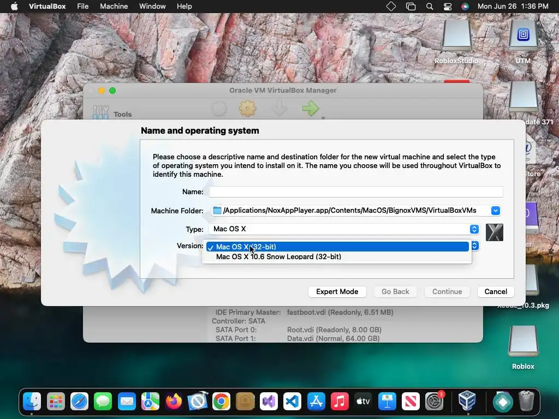Click the Mac OS X logo image
Screen dimensions: 559x419
coord(495,232)
